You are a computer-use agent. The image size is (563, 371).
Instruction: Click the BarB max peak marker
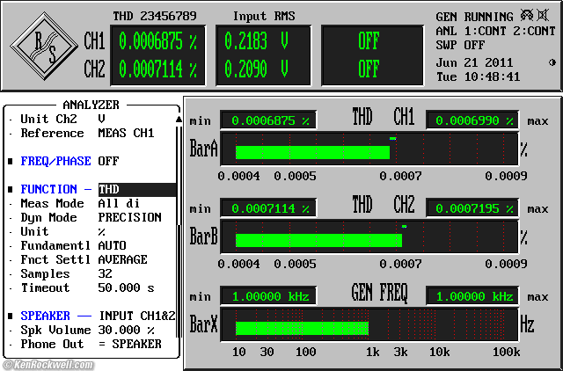[x=405, y=227]
